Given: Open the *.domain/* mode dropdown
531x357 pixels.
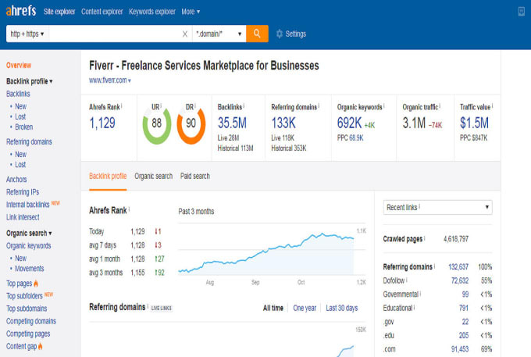Looking at the screenshot, I should (219, 34).
